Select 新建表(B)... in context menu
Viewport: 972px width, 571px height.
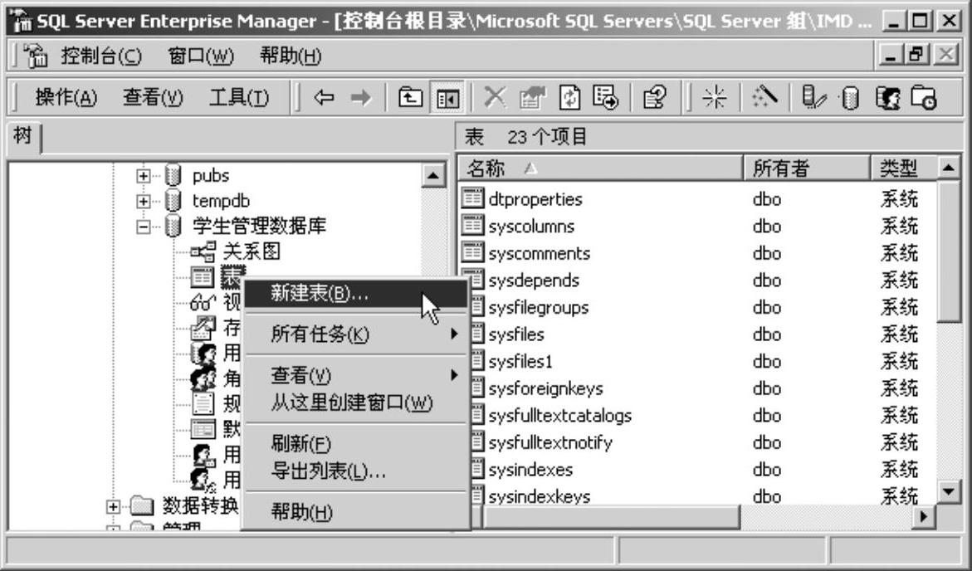coord(356,293)
